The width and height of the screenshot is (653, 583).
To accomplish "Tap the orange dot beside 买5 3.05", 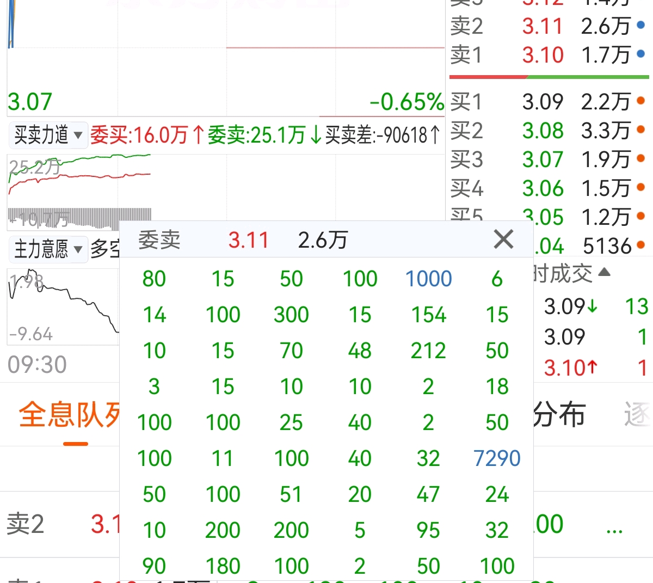I will (x=641, y=216).
